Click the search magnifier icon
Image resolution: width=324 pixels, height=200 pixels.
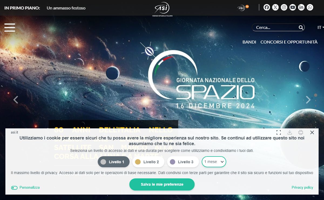(x=301, y=27)
